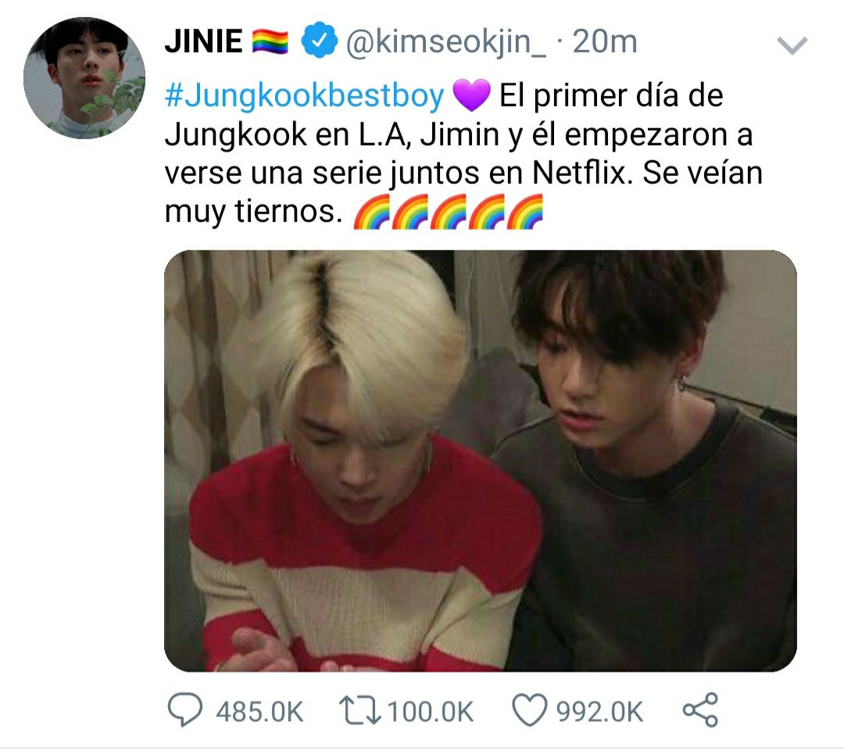The image size is (844, 749).
Task: Click the reply speech bubble icon
Action: [x=185, y=711]
